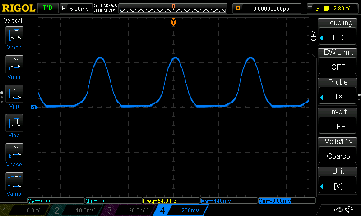Screen dimensions: 361x216
Task: Click the USB status icon
Action: tap(338, 210)
